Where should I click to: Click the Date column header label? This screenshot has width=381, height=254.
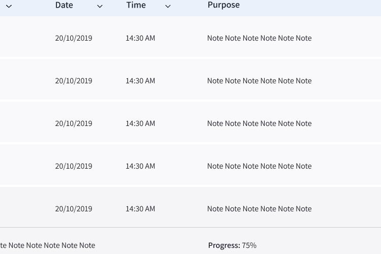[x=64, y=5]
